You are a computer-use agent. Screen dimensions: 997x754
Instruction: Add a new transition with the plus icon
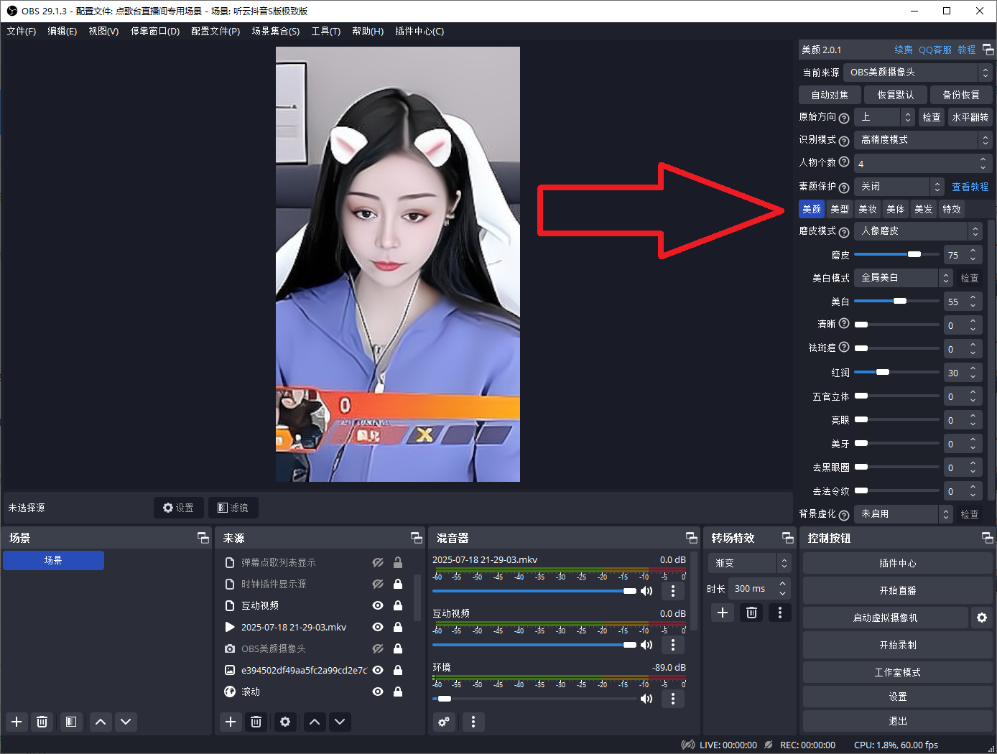[722, 613]
